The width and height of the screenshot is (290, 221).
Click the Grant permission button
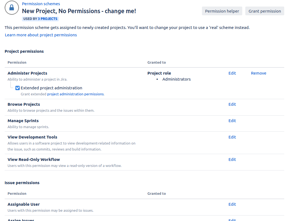tap(264, 11)
